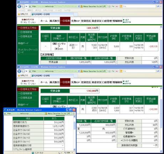
Task: Click the Forward arrow in the top browser window
Action: pyautogui.click(x=24, y=6)
